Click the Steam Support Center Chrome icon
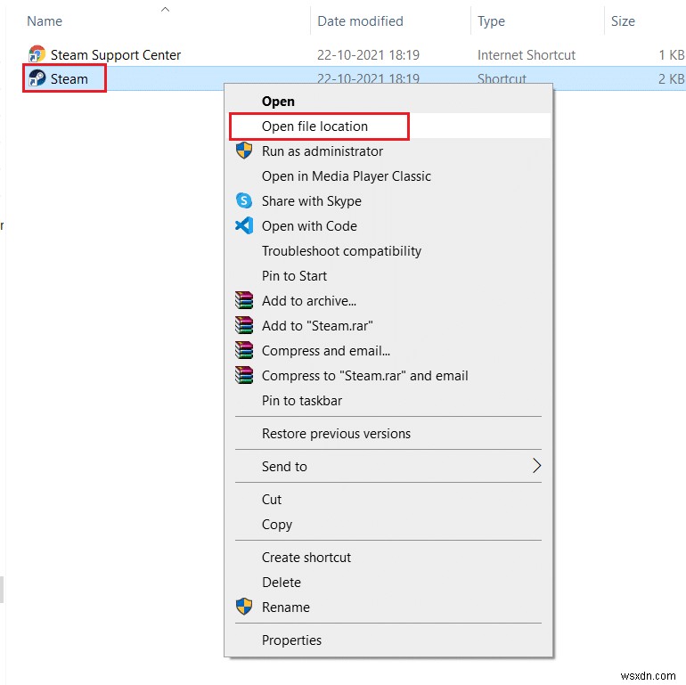 (x=37, y=54)
